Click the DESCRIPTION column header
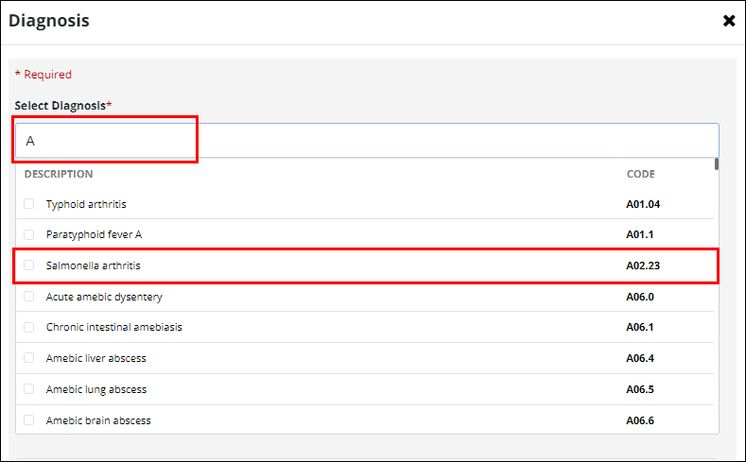 59,174
